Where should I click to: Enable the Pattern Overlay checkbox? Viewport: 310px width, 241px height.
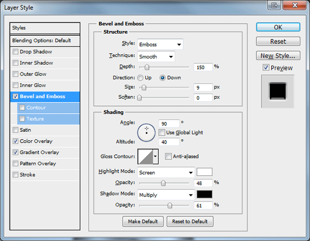coord(15,163)
